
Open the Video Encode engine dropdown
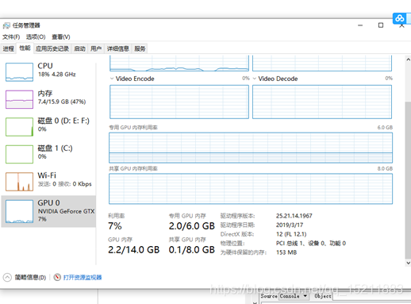[x=112, y=79]
